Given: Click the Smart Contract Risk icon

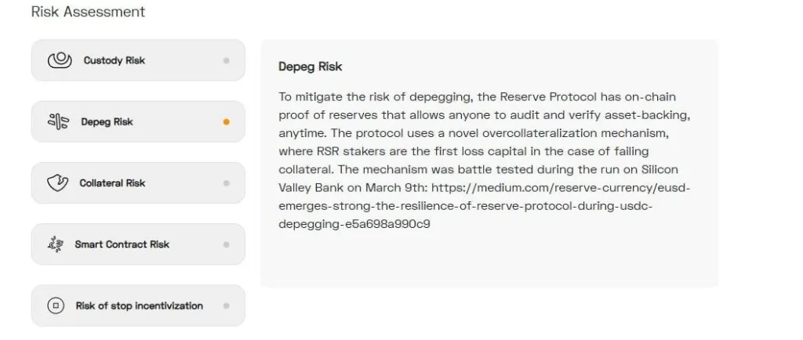Looking at the screenshot, I should point(56,244).
